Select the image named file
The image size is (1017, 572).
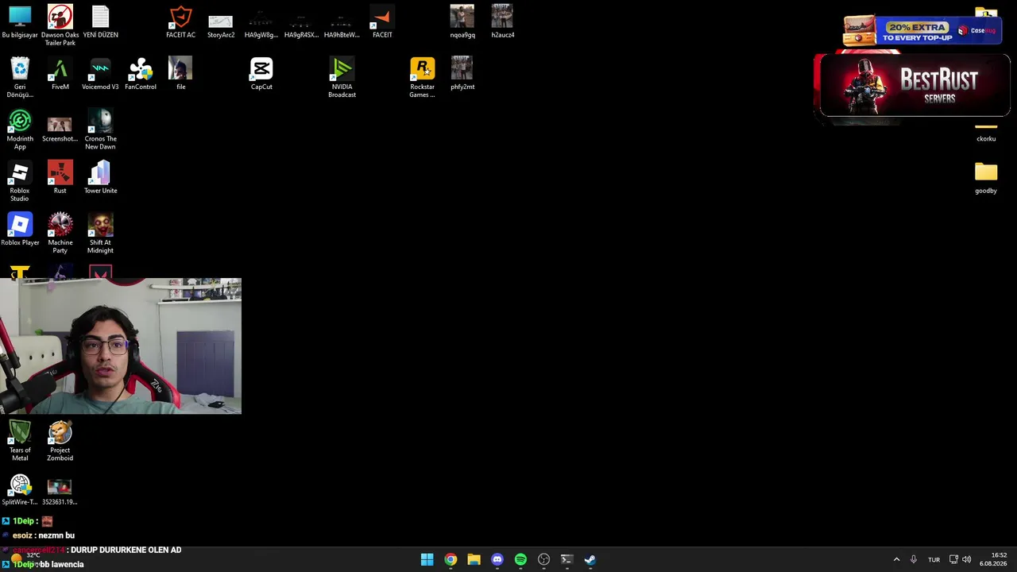[180, 73]
